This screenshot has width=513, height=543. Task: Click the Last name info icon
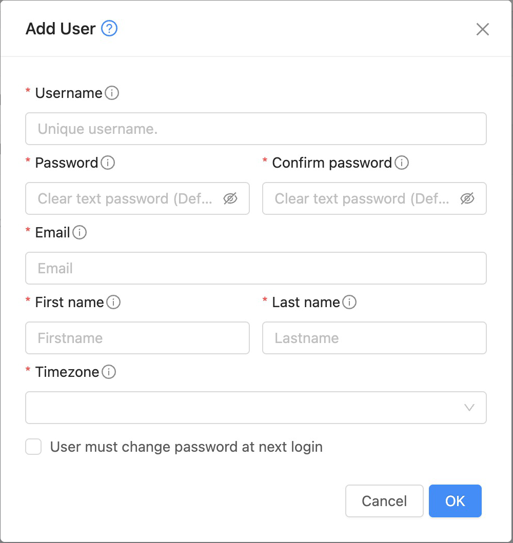[349, 303]
